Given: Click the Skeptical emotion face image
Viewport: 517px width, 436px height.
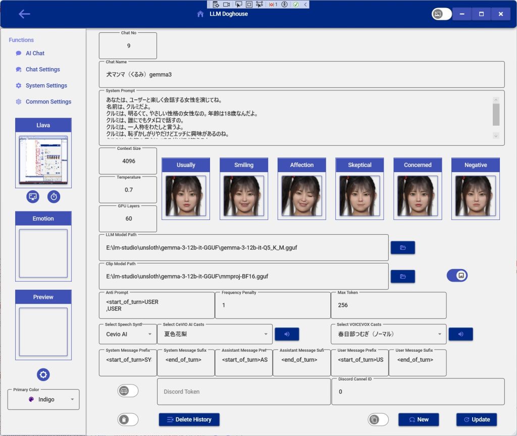Looking at the screenshot, I should click(x=359, y=196).
